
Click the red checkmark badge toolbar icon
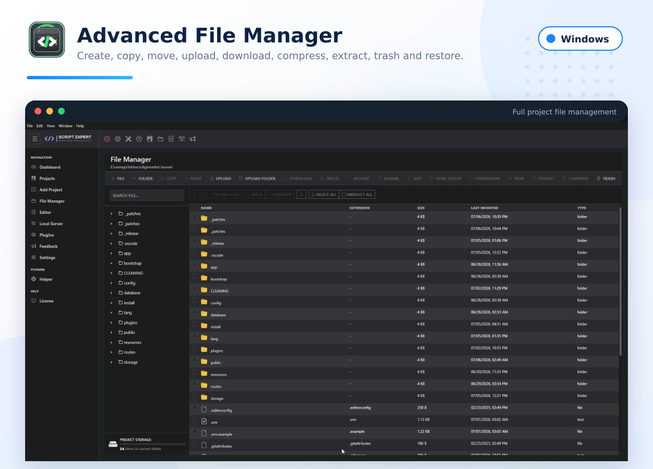107,138
